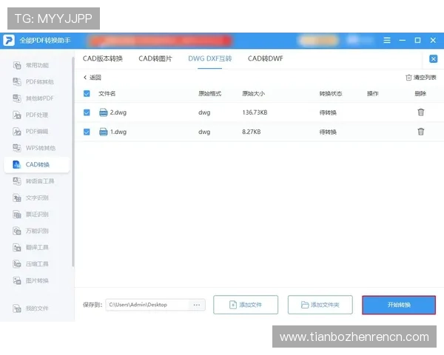Click the 原始大小 column header

point(253,93)
